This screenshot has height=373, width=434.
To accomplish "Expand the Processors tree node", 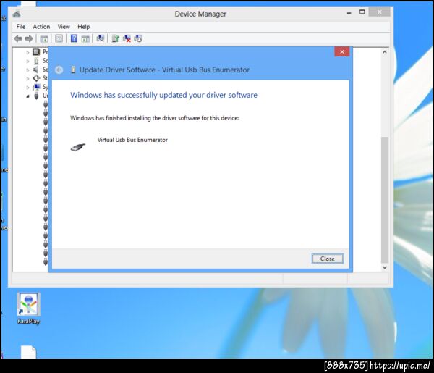I will (x=27, y=52).
